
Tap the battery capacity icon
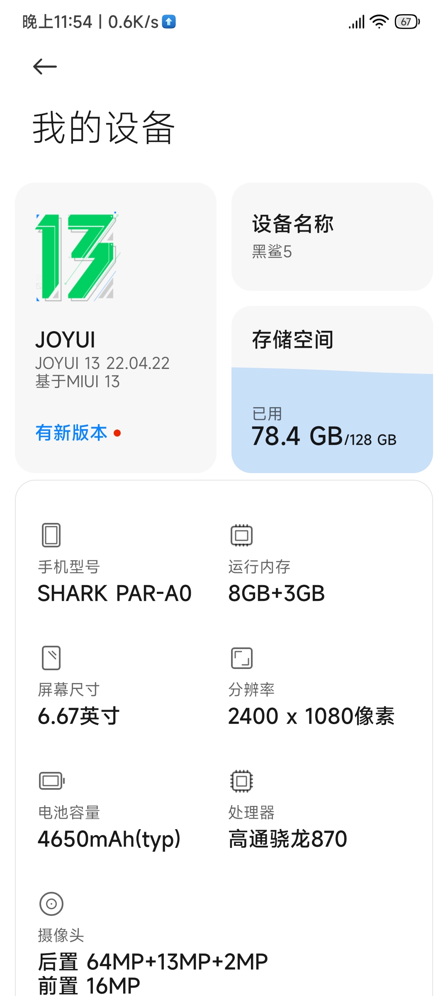pyautogui.click(x=52, y=781)
